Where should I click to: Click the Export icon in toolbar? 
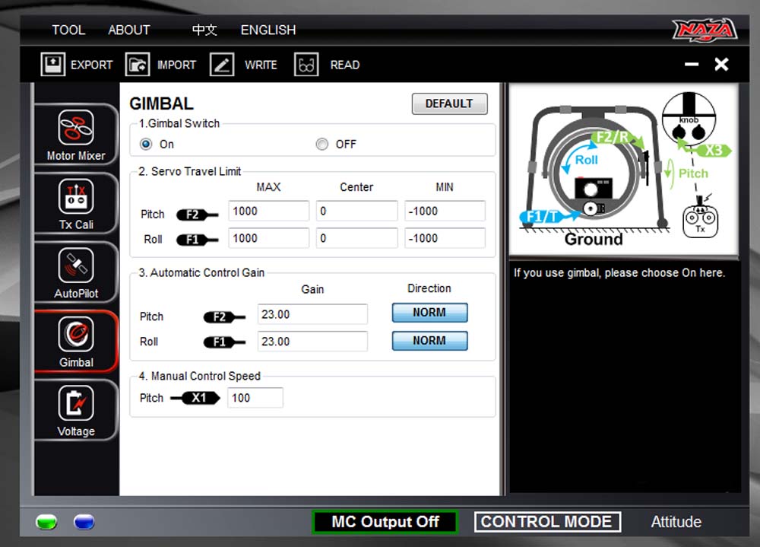53,65
